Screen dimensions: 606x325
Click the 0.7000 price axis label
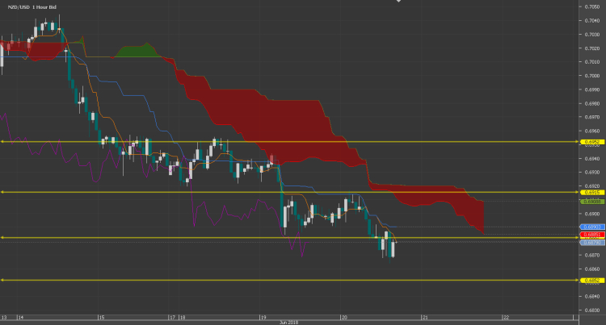pos(592,76)
